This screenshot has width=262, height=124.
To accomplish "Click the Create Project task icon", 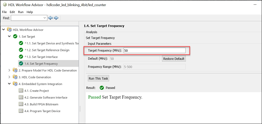I will 21,91.
